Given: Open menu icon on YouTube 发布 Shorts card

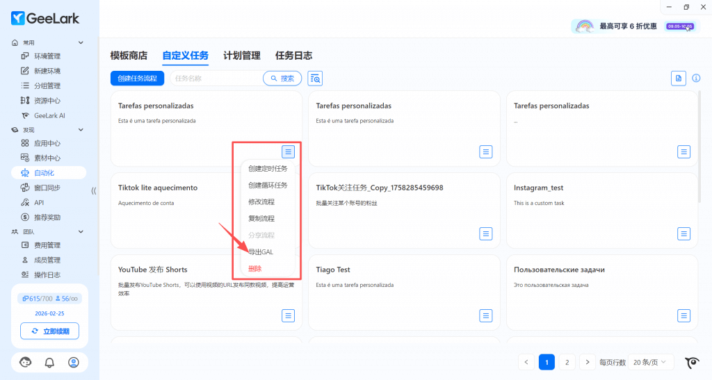Looking at the screenshot, I should click(x=289, y=315).
